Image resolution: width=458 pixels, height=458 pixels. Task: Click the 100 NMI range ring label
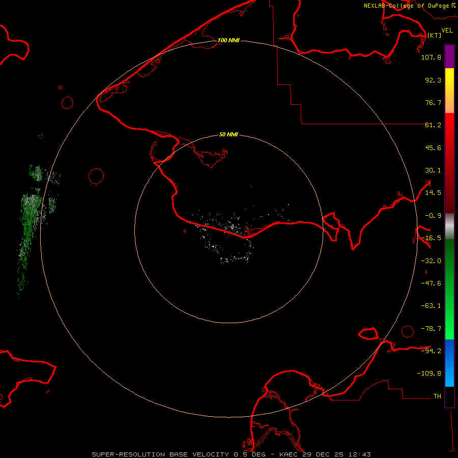(x=228, y=40)
